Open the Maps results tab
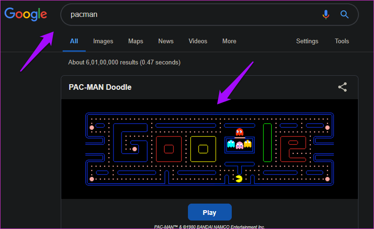Viewport: 374px width, 229px height. click(136, 41)
